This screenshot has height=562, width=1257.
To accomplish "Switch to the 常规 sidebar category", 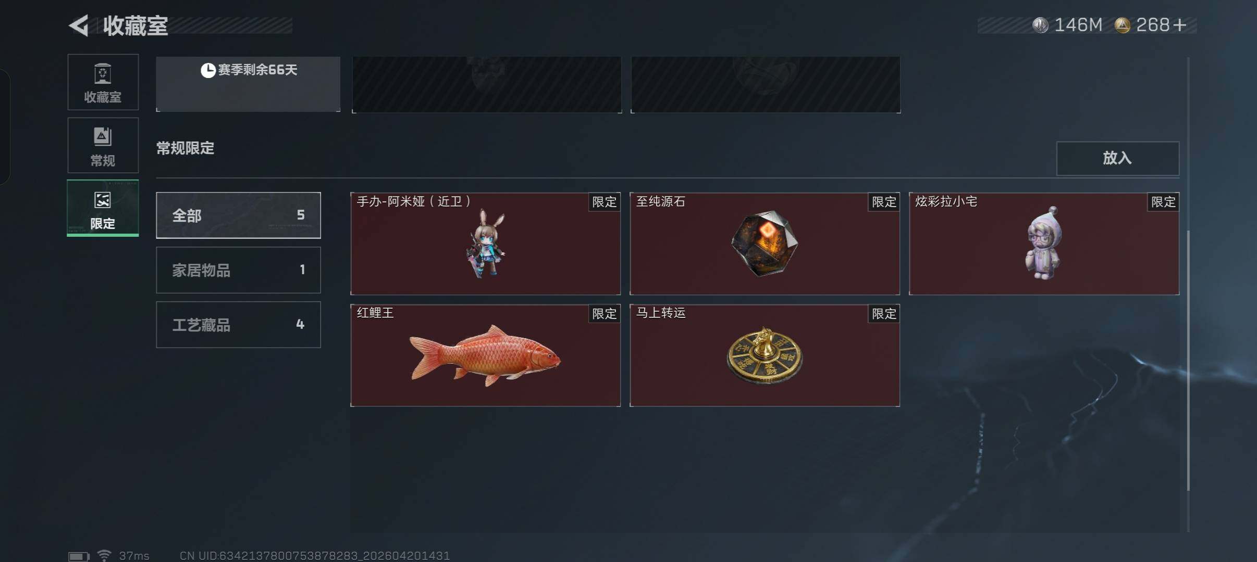I will (x=103, y=145).
